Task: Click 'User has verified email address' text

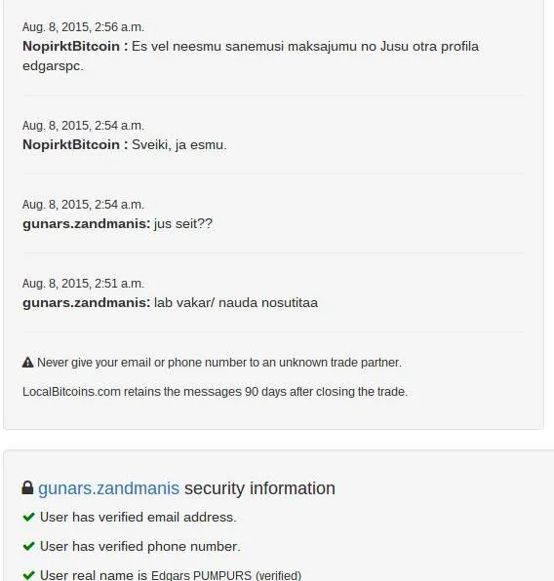Action: point(138,517)
